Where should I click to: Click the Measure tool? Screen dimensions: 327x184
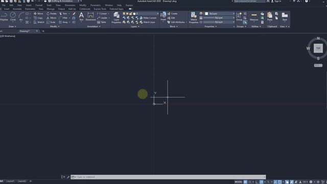pos(254,16)
